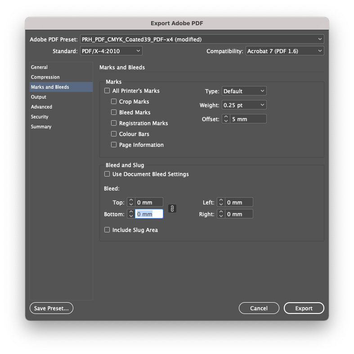
Task: Click the Offset stepper arrows
Action: 226,119
